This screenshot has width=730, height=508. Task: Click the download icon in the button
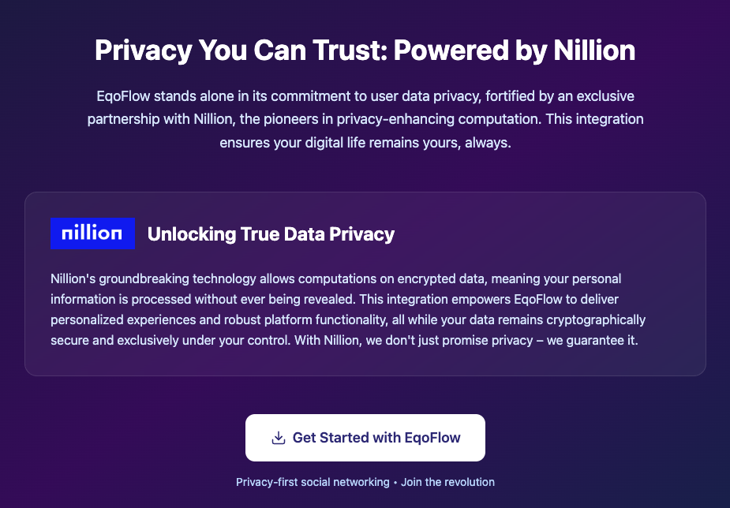(278, 438)
